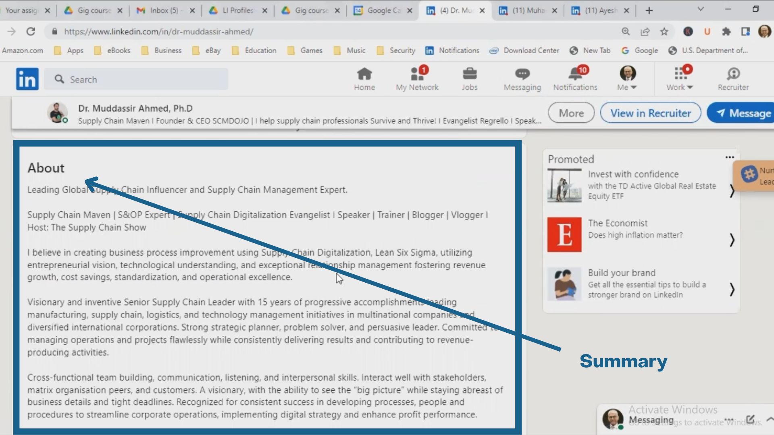Open the Build your brand ad chevron
Viewport: 774px width, 435px height.
[732, 290]
